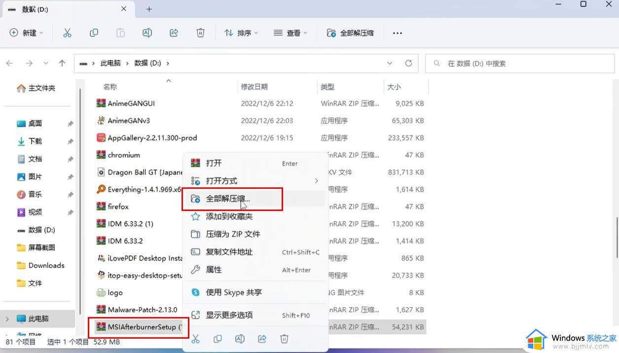
Task: Open the 查看 (View) dropdown
Action: pos(291,33)
